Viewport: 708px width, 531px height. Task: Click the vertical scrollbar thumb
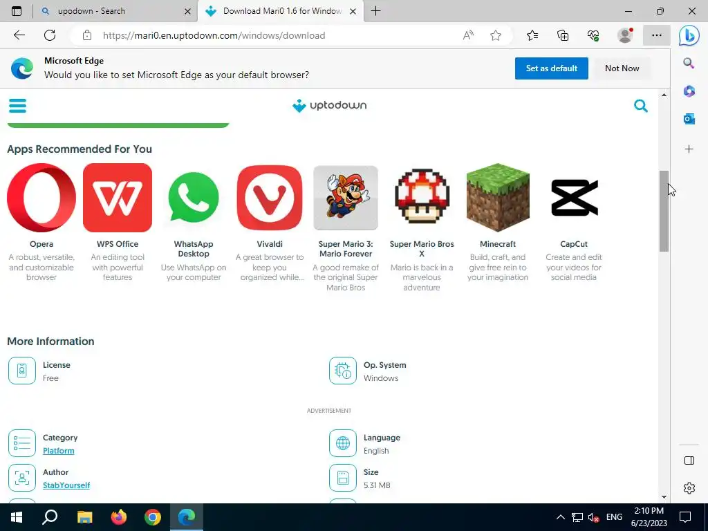[664, 211]
